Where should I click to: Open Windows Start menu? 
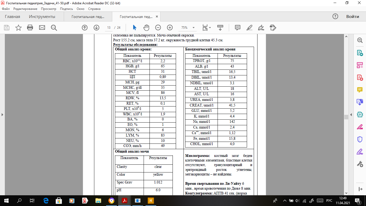point(6,200)
